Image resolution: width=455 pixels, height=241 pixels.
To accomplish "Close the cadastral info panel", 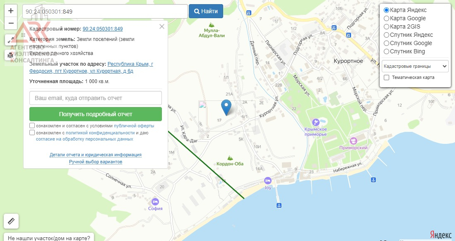I will click(x=161, y=26).
